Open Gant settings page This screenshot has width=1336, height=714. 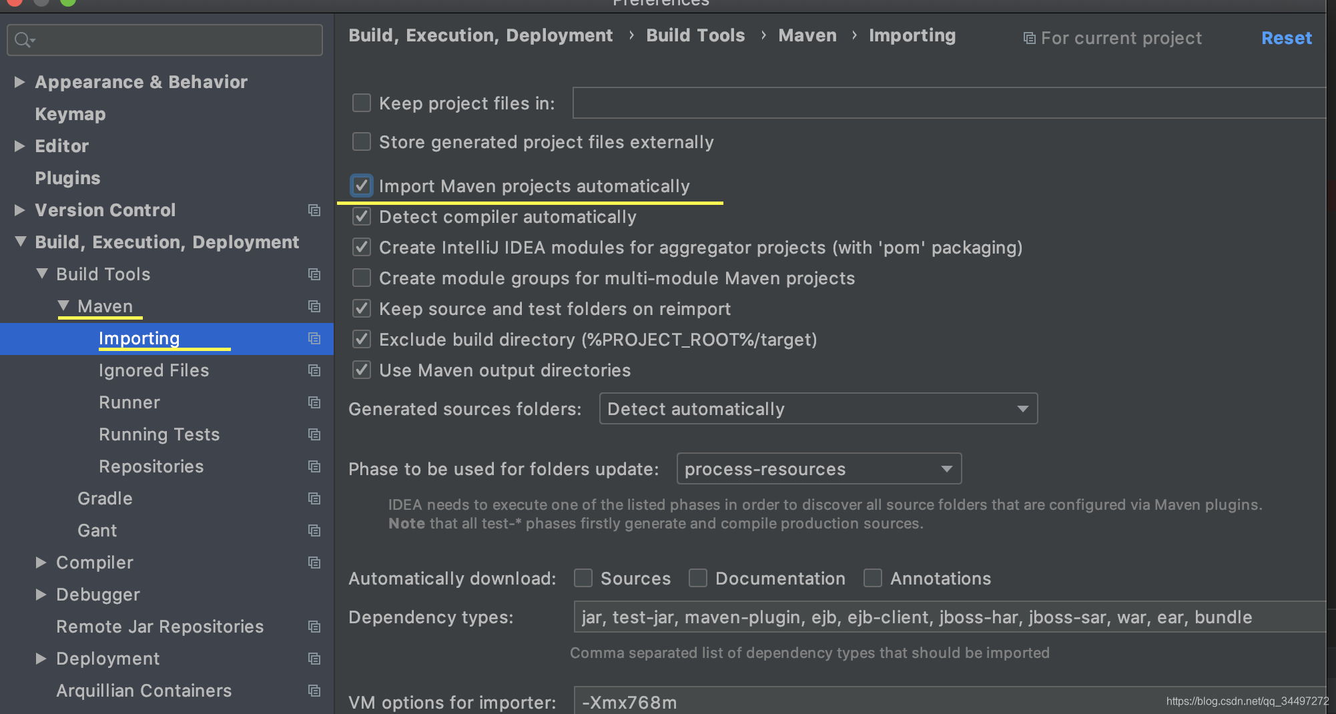(x=97, y=530)
